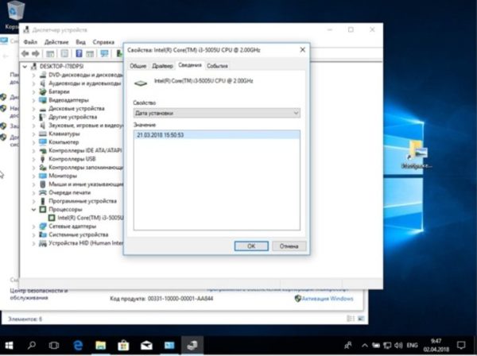Expand the Компьютер tree node
This screenshot has height=356, width=477.
point(33,142)
